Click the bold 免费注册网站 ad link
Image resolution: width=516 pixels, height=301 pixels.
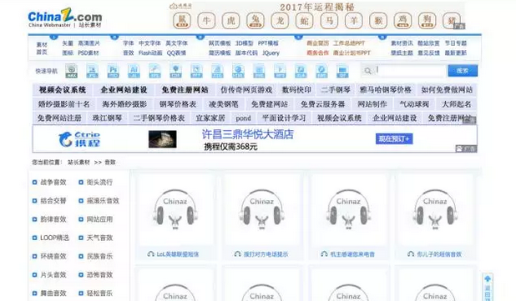click(185, 90)
